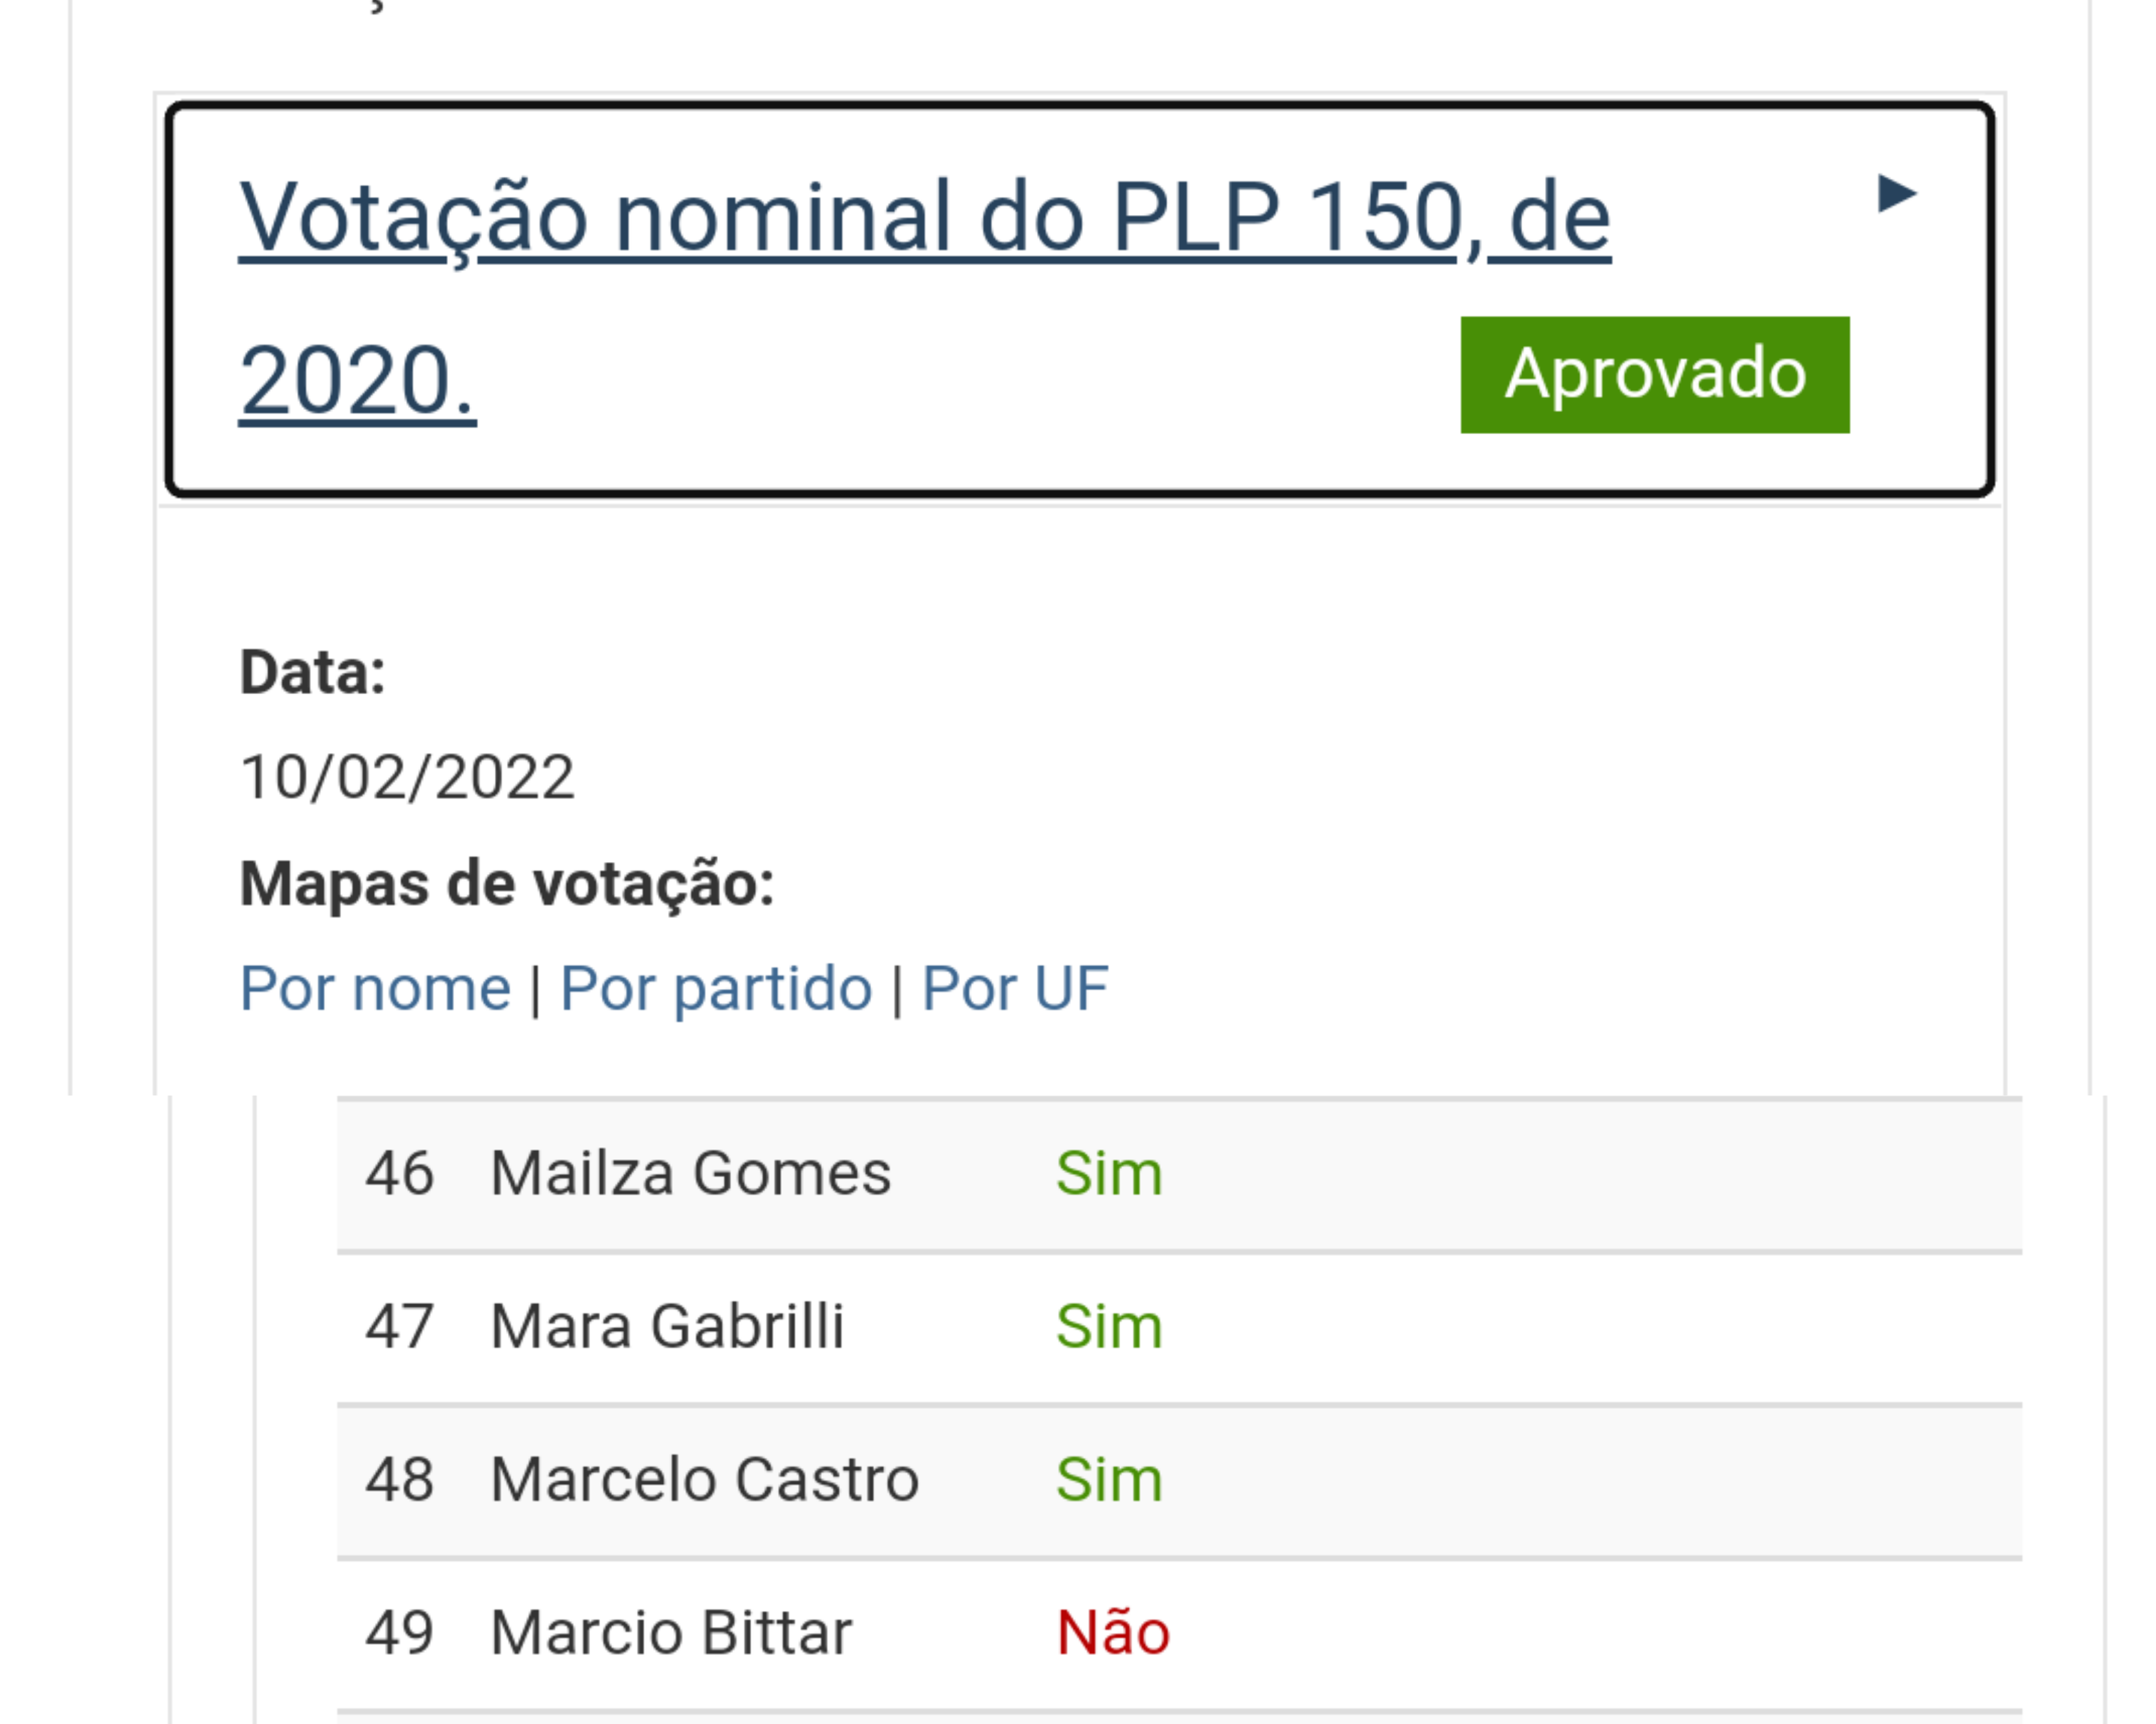Select the Marcelo Castro name cell
This screenshot has width=2156, height=1724.
click(x=704, y=1480)
